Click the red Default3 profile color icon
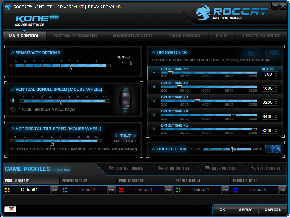290x217 pixels. click(x=121, y=190)
